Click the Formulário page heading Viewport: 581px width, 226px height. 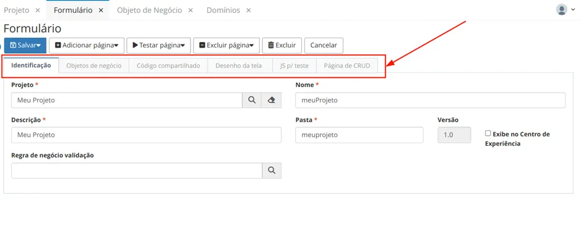pos(33,28)
